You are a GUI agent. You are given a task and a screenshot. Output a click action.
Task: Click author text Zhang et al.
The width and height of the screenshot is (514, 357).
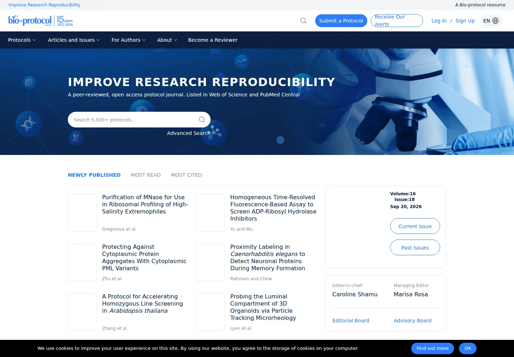[115, 328]
